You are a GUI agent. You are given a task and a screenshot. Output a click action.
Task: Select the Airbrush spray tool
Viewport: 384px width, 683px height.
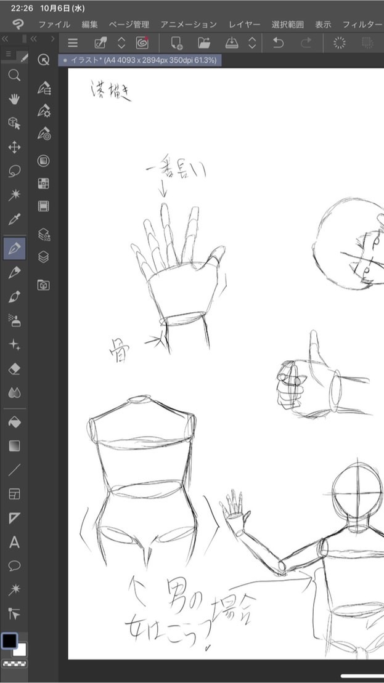click(14, 321)
